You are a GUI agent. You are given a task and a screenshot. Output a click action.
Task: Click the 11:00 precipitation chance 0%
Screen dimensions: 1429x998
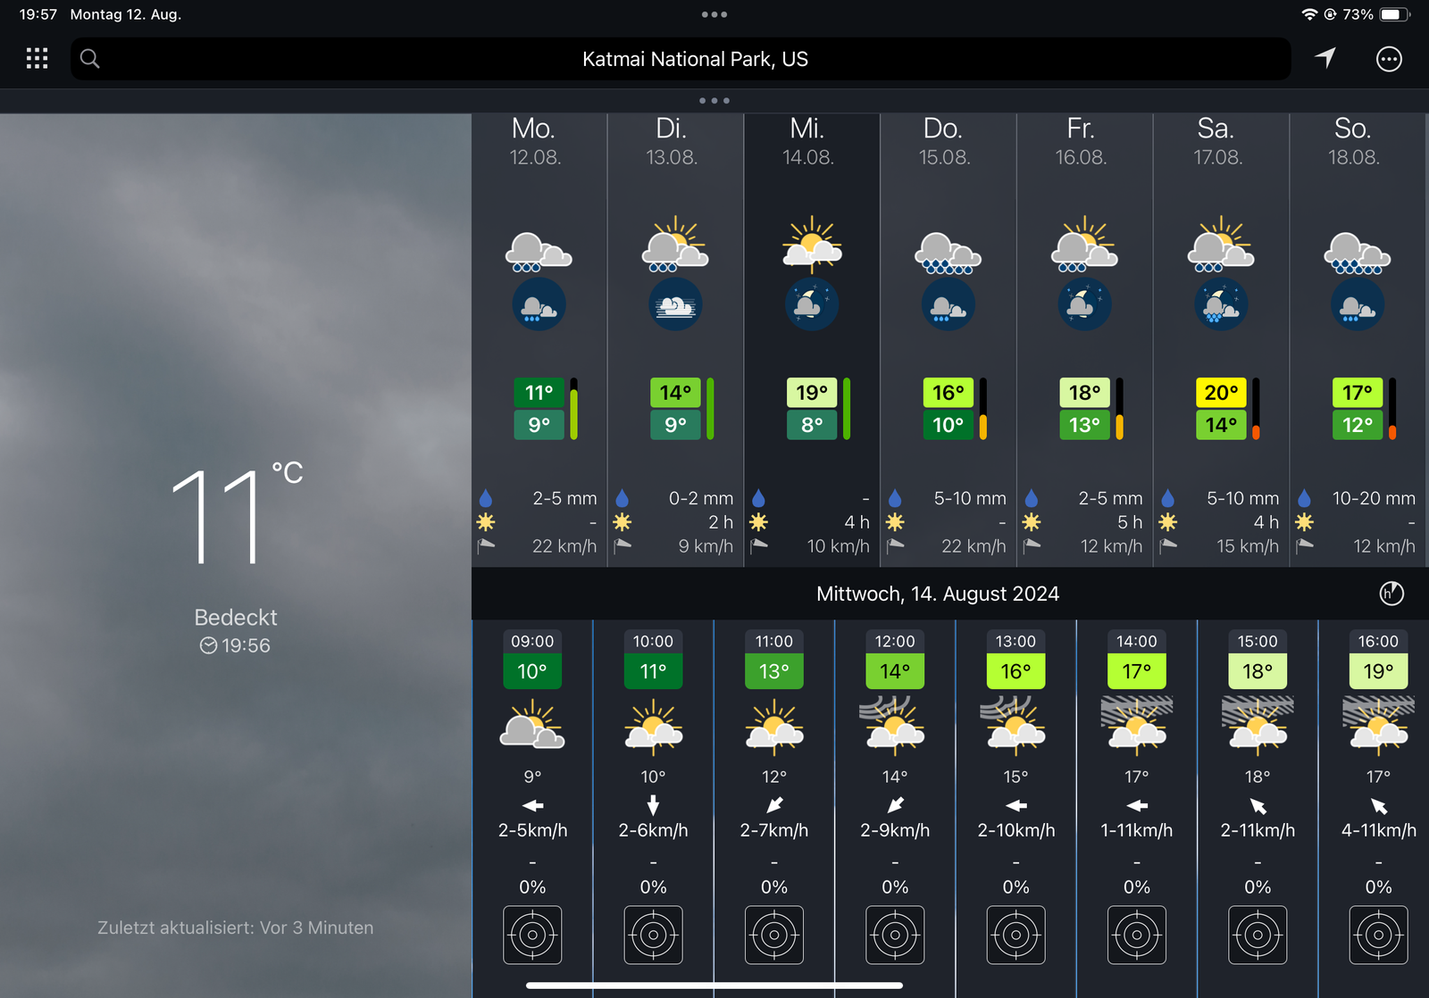tap(774, 887)
